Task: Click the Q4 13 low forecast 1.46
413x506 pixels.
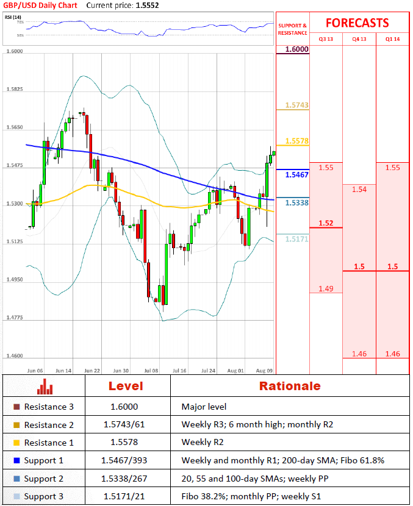Action: (359, 354)
